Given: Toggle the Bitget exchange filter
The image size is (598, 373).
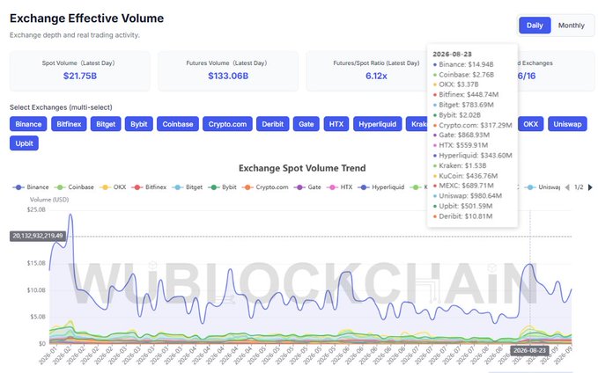Looking at the screenshot, I should 106,124.
